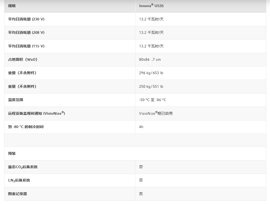The height and width of the screenshot is (204, 270).
Task: Select the 平均日消耗量 (115 V) label
Action: 26,46
